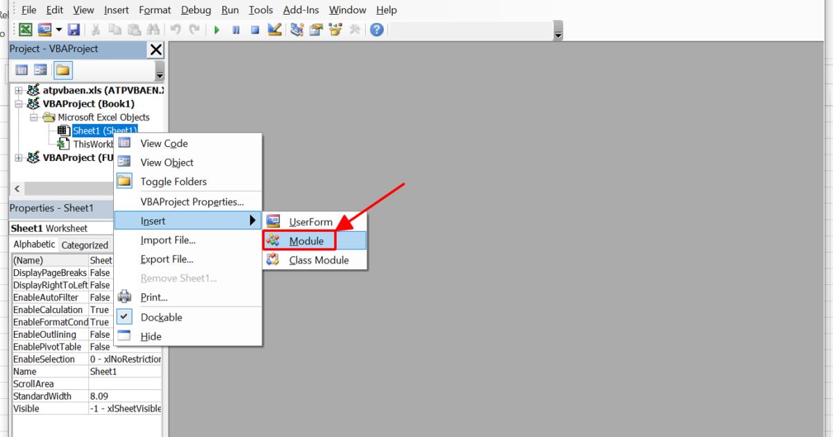Open the Tools menu
The width and height of the screenshot is (833, 437).
pos(261,10)
